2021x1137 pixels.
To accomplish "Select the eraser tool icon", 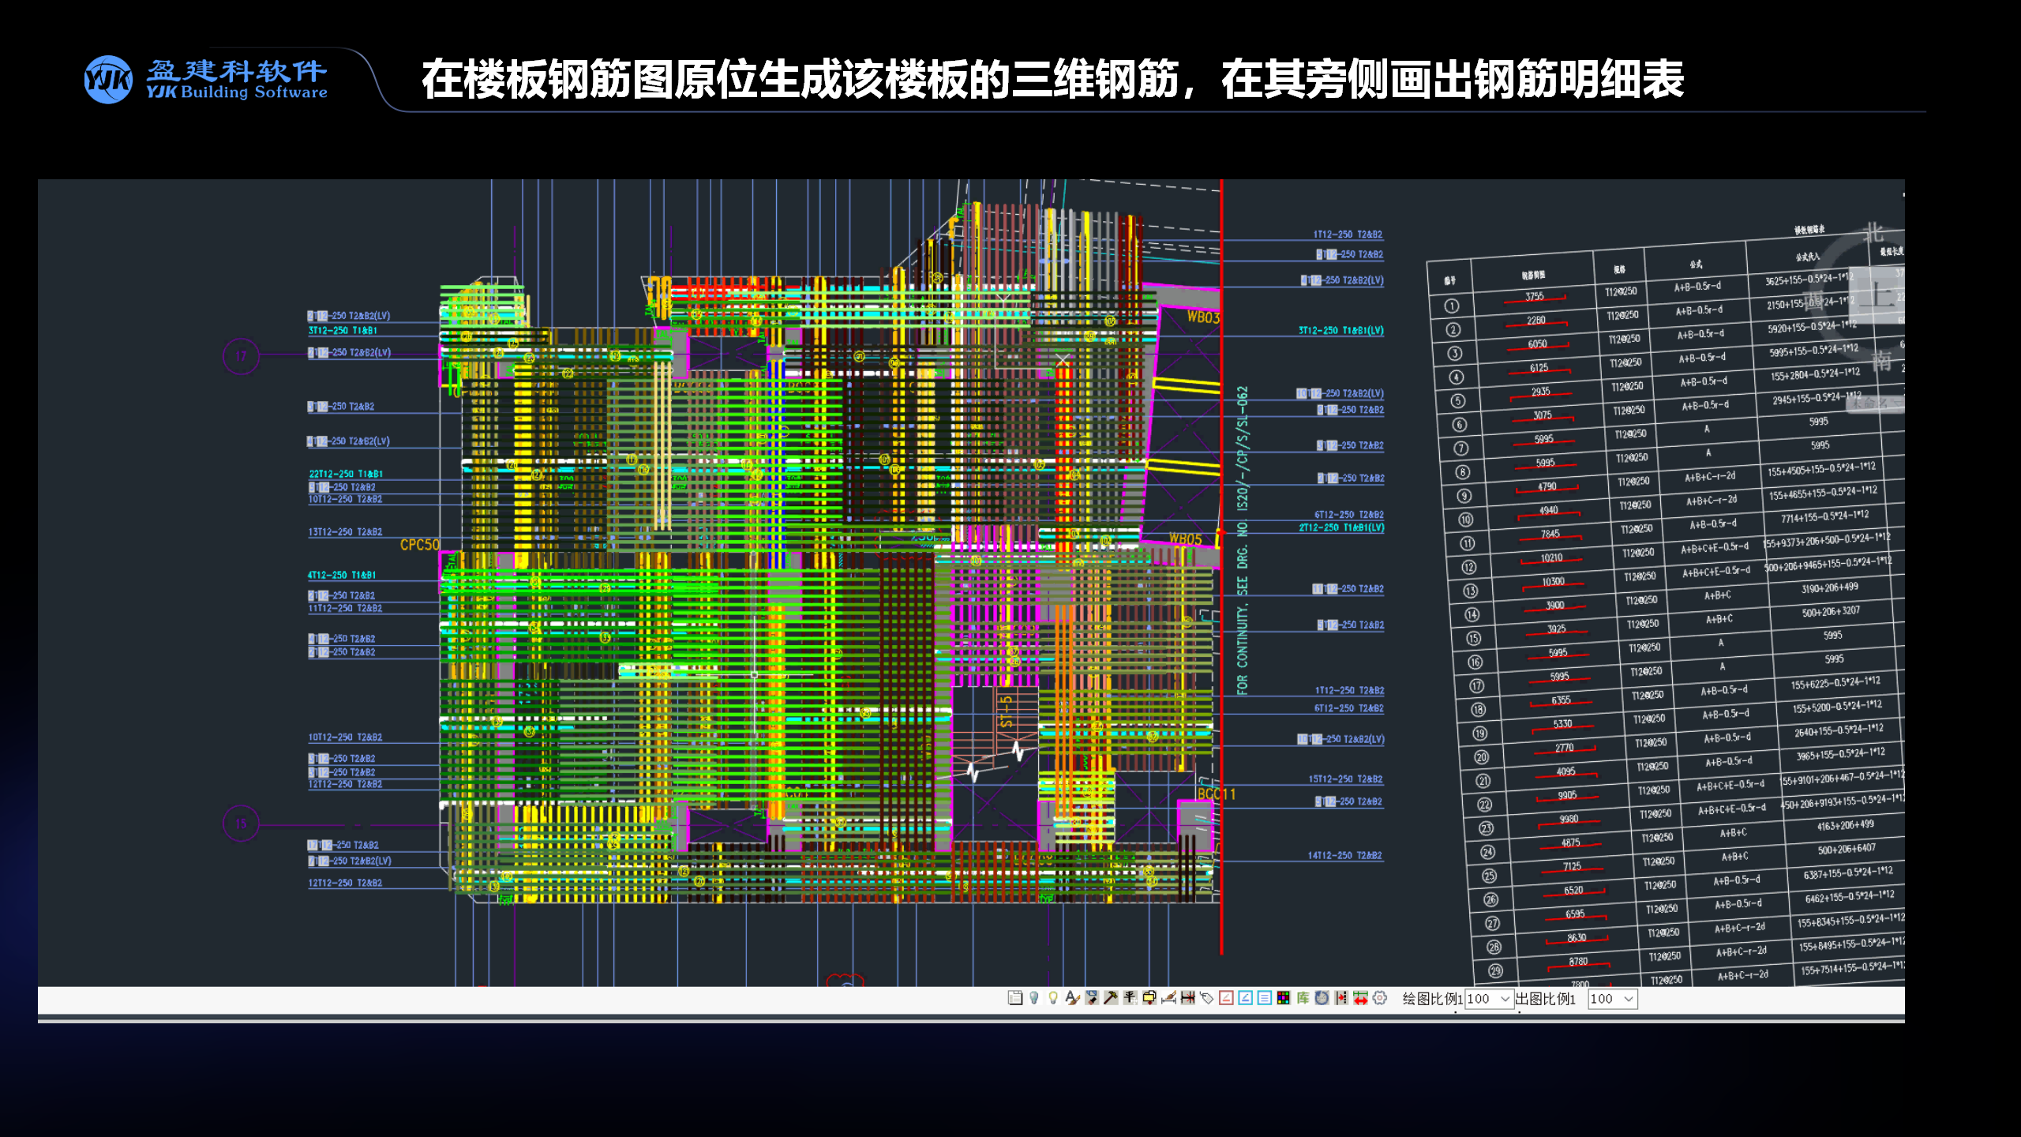I will (x=1091, y=999).
